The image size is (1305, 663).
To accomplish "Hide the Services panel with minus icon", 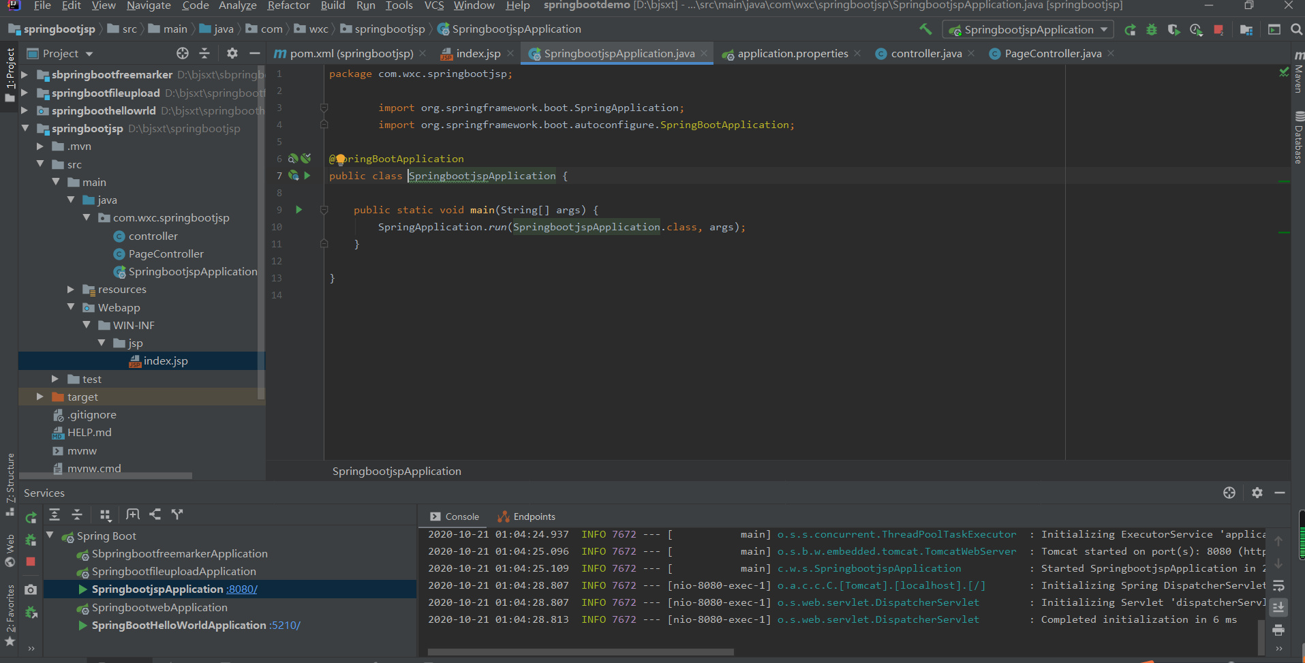I will coord(1280,493).
